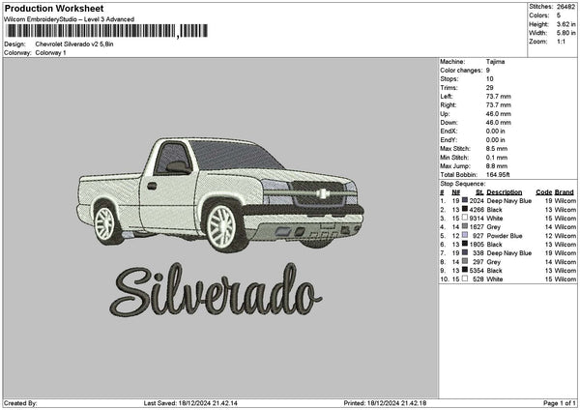Click the stitch count 2024 in stop 1
The width and height of the screenshot is (580, 410).
click(477, 201)
